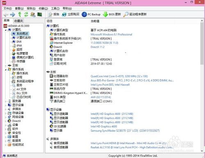Screen dimensions: 205x158
Task: Click the 设备 devices tree icon
Action: [x=9, y=125]
